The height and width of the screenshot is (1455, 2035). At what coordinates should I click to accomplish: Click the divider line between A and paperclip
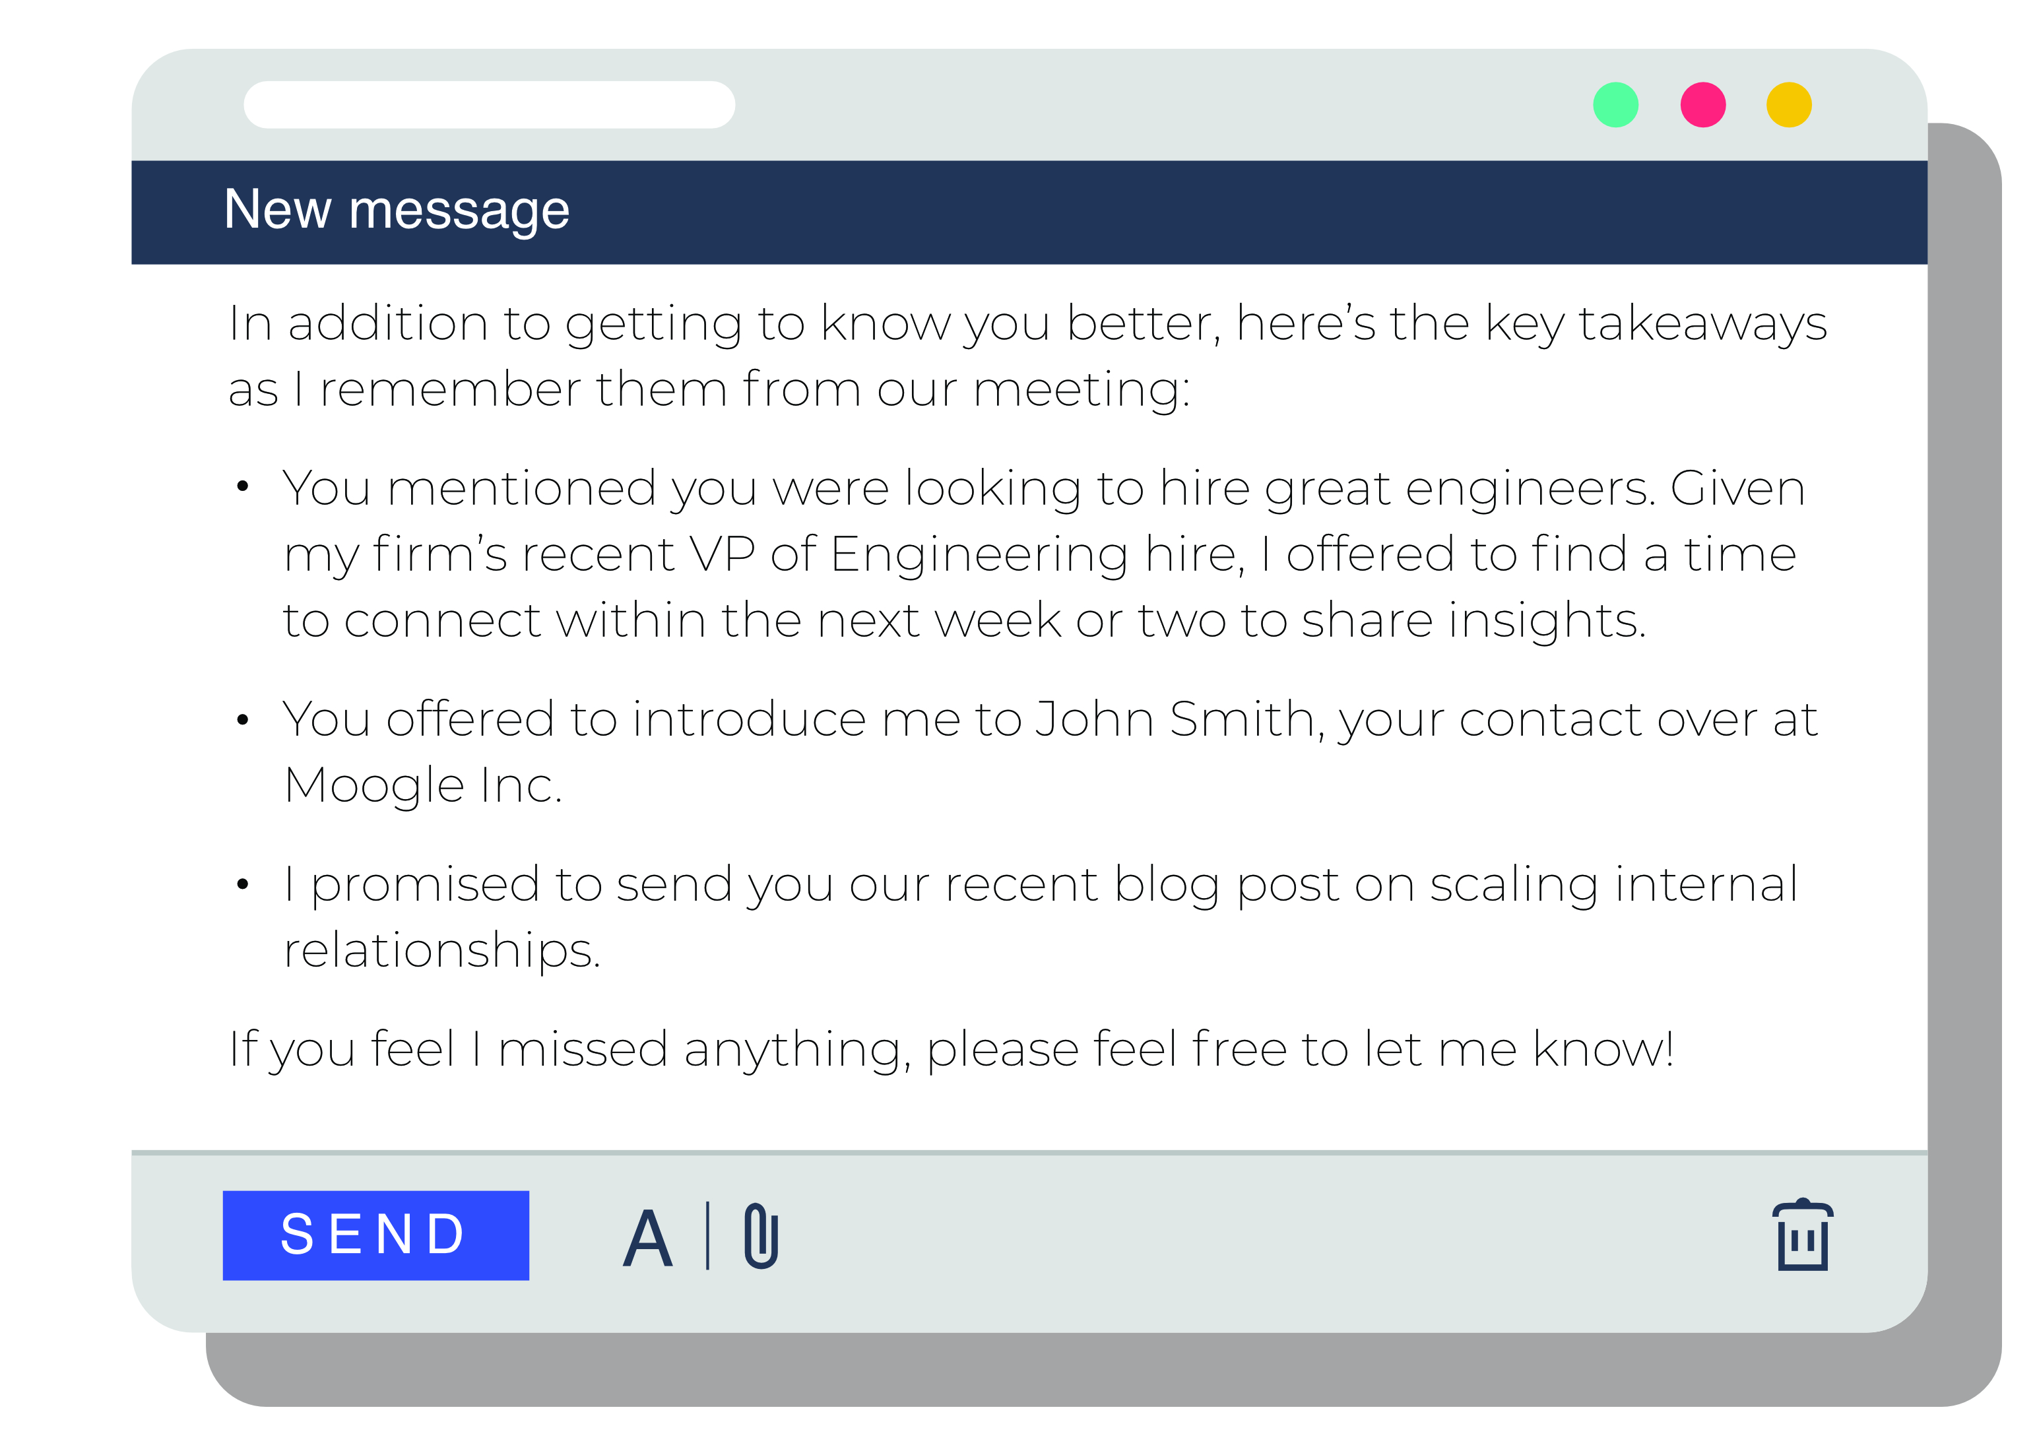point(707,1235)
